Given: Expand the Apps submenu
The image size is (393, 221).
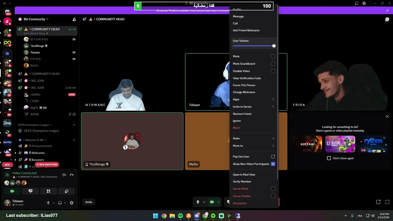Looking at the screenshot, I should (253, 99).
